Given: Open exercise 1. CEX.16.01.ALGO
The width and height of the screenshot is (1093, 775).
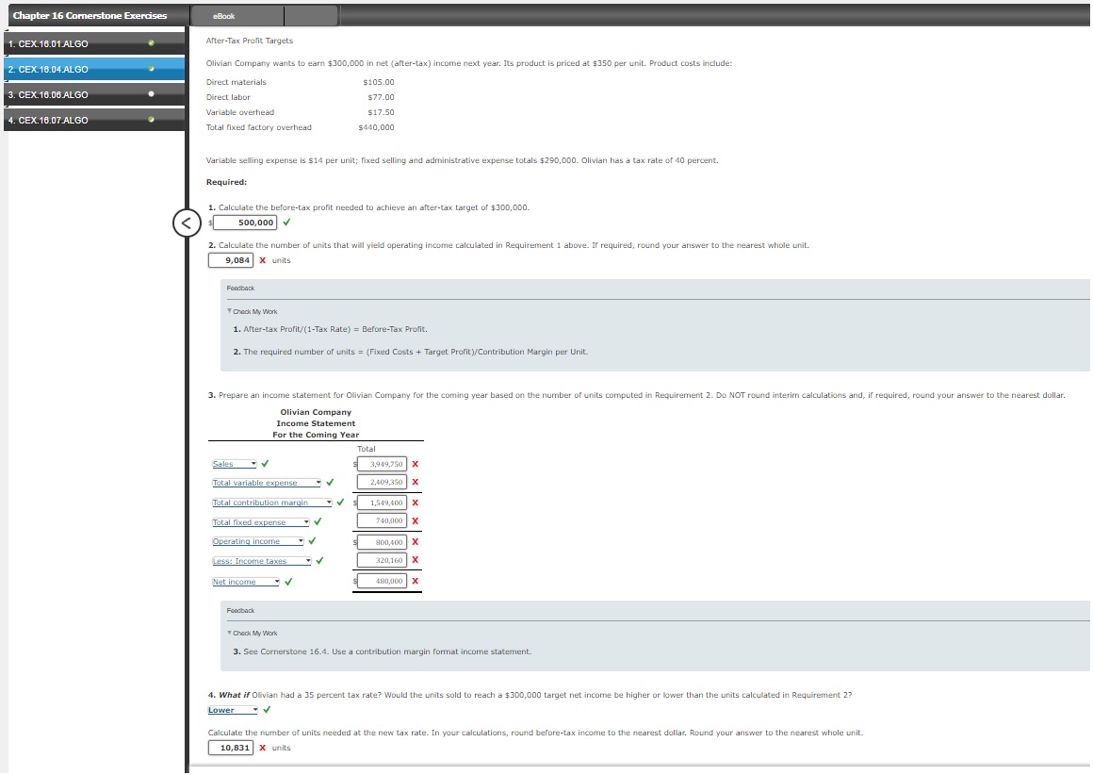Looking at the screenshot, I should pyautogui.click(x=94, y=43).
